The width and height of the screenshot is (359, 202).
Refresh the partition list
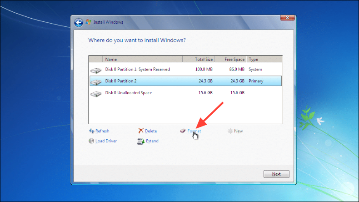(102, 131)
